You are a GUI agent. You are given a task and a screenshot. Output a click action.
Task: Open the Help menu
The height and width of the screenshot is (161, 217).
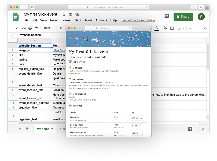[x=113, y=20]
